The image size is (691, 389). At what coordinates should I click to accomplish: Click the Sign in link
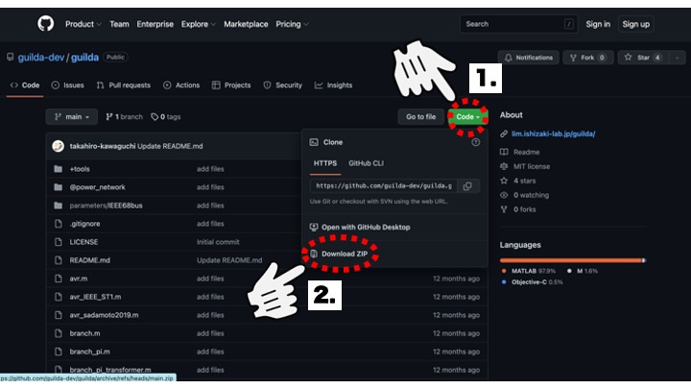pyautogui.click(x=598, y=24)
